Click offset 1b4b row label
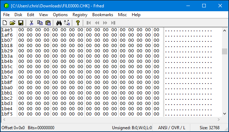The width and height of the screenshot is (229, 132). (x=7, y=61)
